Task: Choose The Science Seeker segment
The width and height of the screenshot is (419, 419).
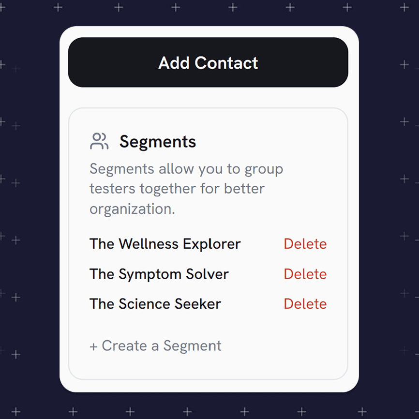Action: tap(155, 304)
